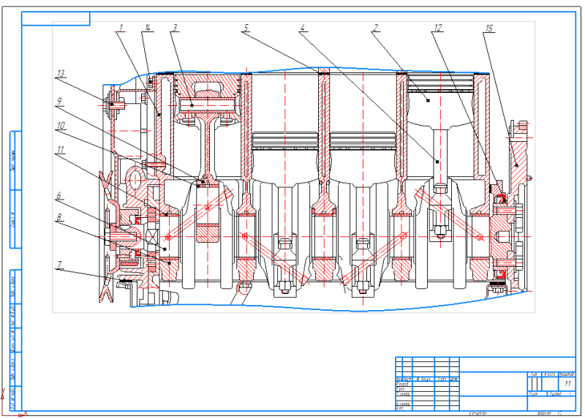
Task: Click callout number 4 label
Action: (303, 27)
